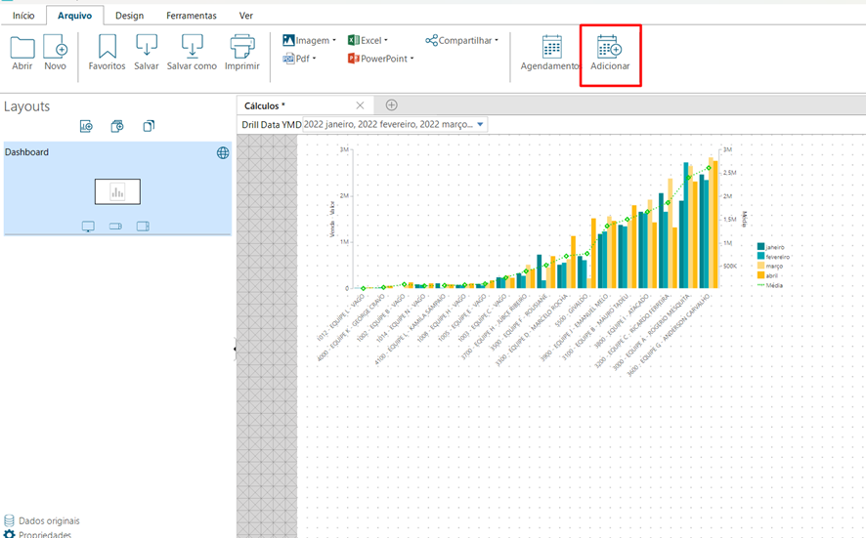The width and height of the screenshot is (866, 538).
Task: Select desktop monitor view icon in Dashboard
Action: click(x=88, y=227)
